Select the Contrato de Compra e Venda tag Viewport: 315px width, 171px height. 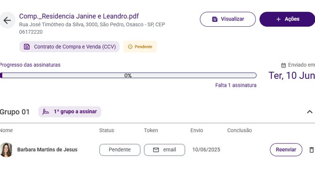(x=69, y=47)
